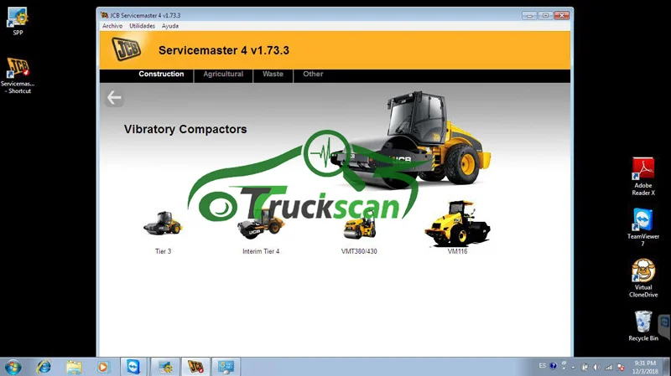Click the ES language indicator

tap(542, 366)
